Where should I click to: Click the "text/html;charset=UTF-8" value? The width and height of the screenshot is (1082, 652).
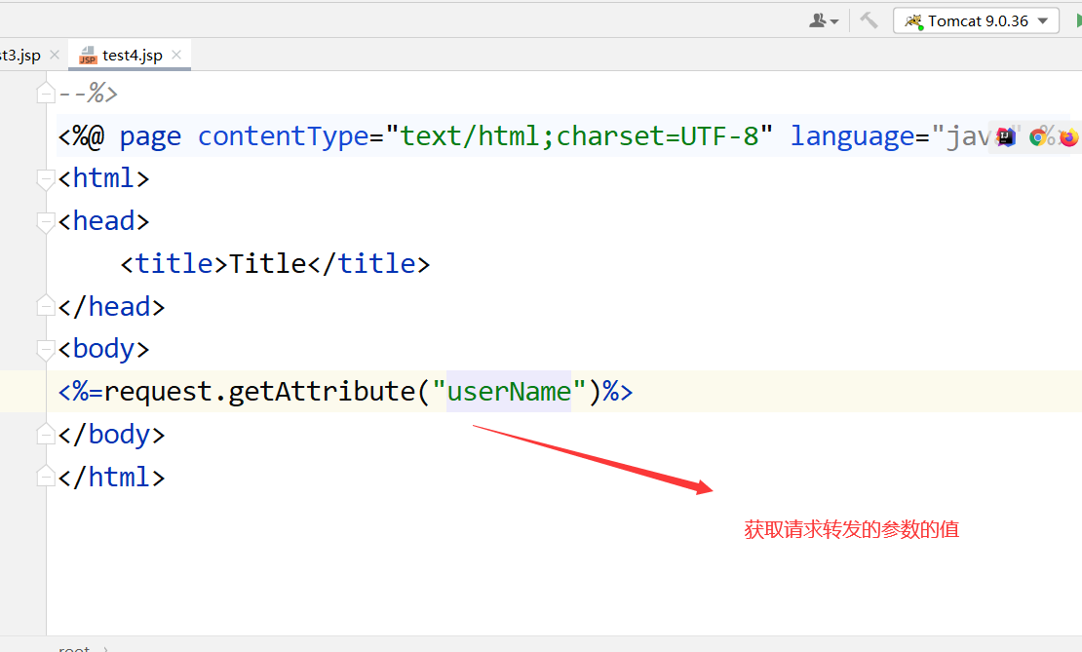pyautogui.click(x=579, y=135)
